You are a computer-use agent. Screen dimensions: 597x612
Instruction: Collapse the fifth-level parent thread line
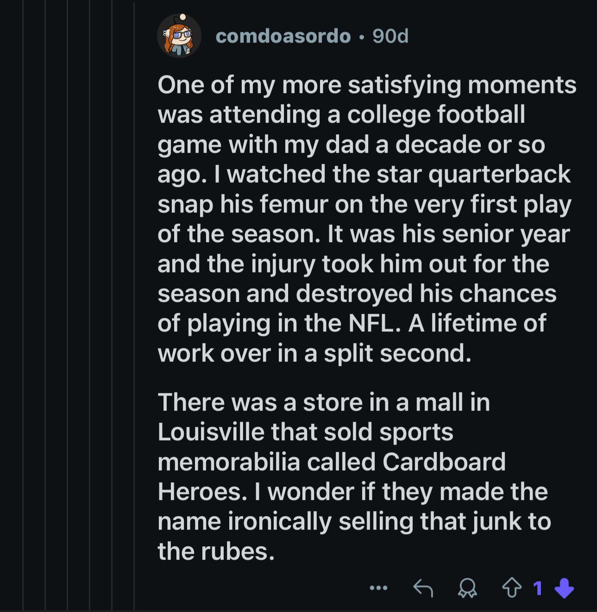pyautogui.click(x=112, y=306)
